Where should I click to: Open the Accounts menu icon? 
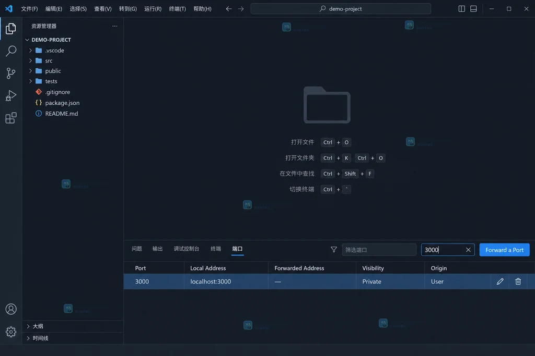(x=11, y=309)
